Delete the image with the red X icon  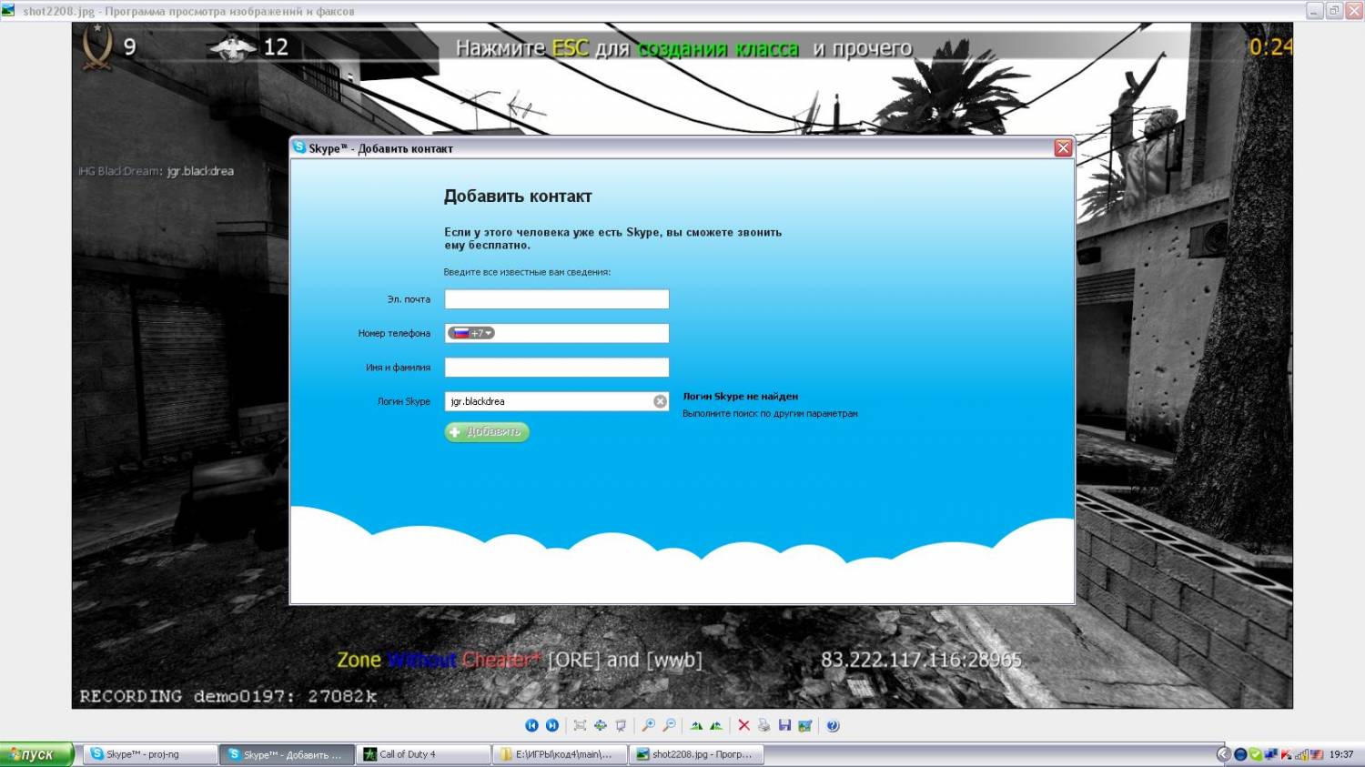743,725
